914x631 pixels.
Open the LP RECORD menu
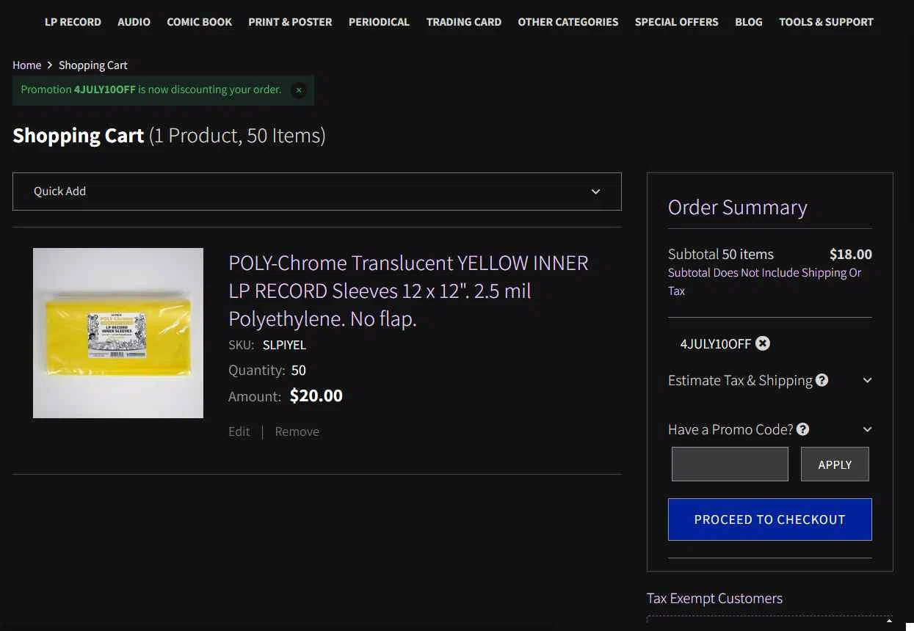pyautogui.click(x=73, y=22)
